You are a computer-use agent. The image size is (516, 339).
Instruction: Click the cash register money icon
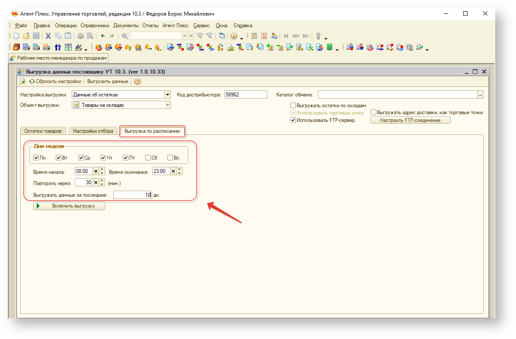(x=68, y=47)
